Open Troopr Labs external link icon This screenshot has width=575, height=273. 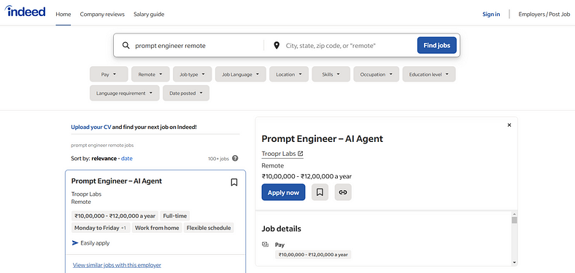click(301, 154)
